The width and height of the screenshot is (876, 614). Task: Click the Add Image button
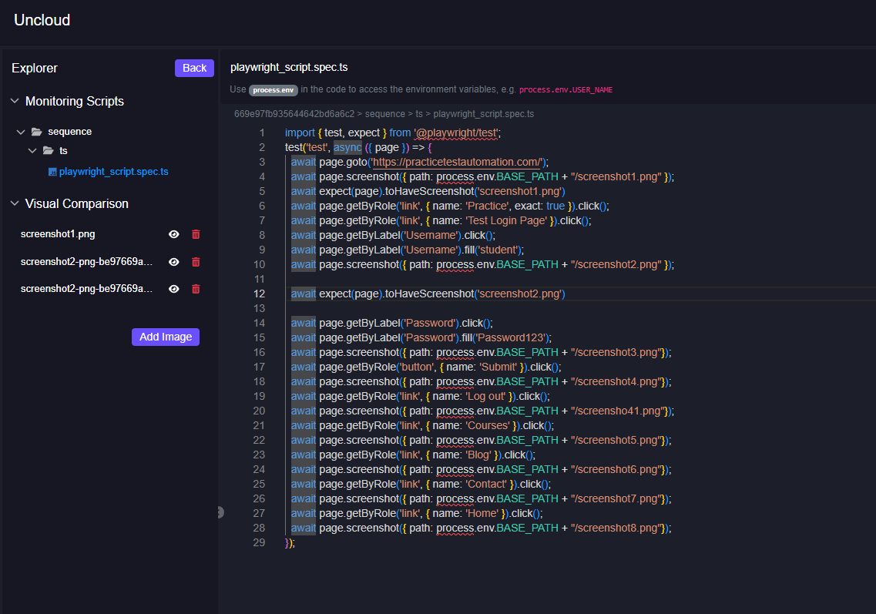click(166, 337)
